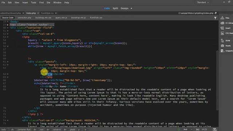
Task: Click 'blogimages/download.jpg' src on line 63
Action: coord(73,68)
